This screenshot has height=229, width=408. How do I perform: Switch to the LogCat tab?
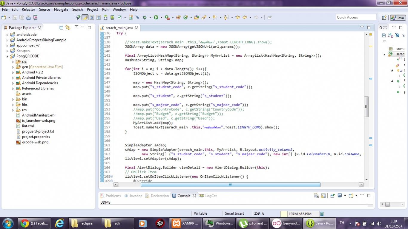click(208, 196)
